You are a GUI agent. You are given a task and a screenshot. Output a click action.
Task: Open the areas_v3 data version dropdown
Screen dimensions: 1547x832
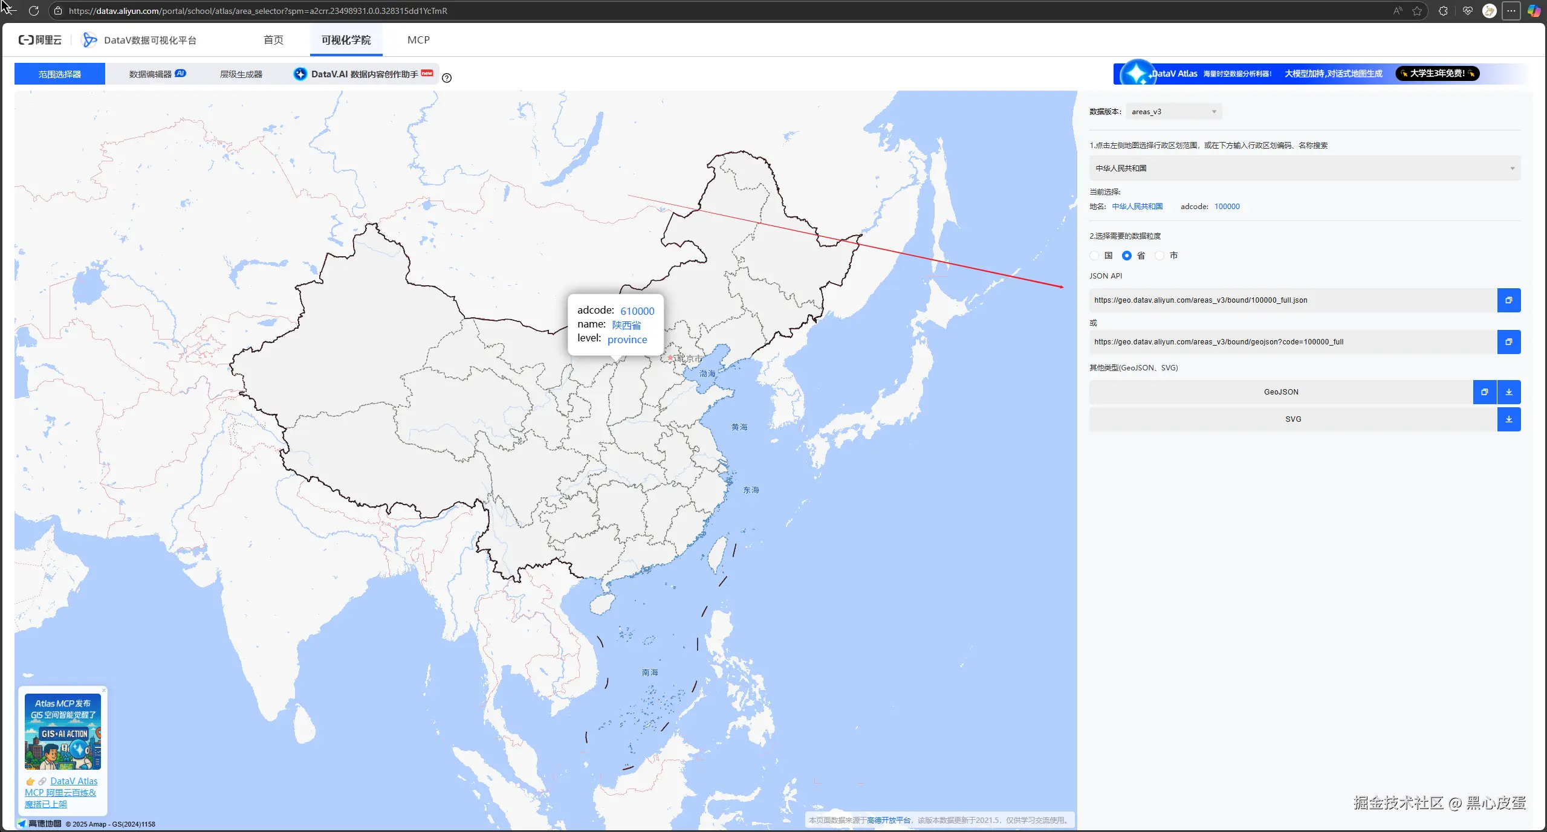(1173, 112)
